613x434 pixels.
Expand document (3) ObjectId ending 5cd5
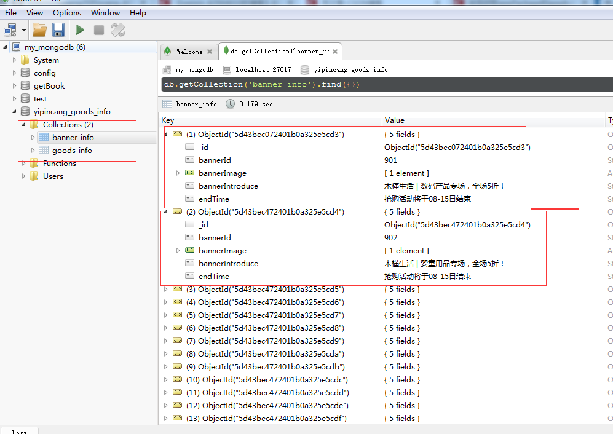click(166, 289)
